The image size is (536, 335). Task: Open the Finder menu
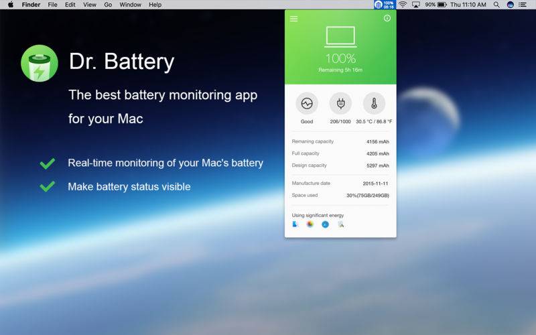coord(31,5)
